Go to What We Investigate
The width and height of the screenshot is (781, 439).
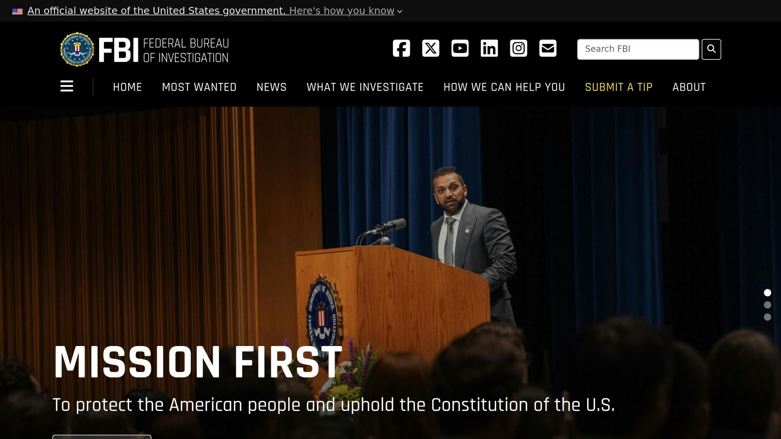pyautogui.click(x=365, y=87)
